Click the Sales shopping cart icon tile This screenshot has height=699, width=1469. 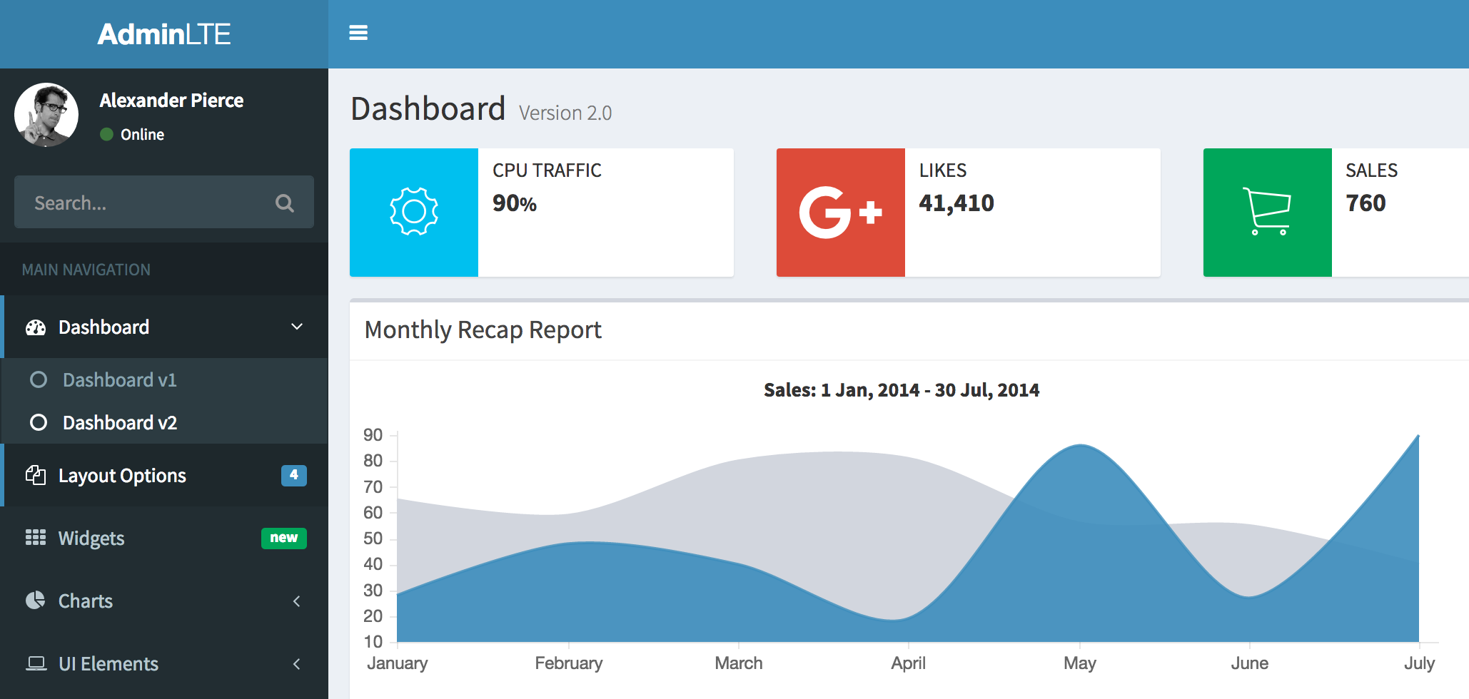[1268, 213]
